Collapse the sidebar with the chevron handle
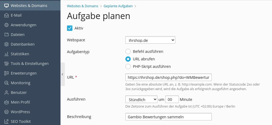 coord(62,74)
